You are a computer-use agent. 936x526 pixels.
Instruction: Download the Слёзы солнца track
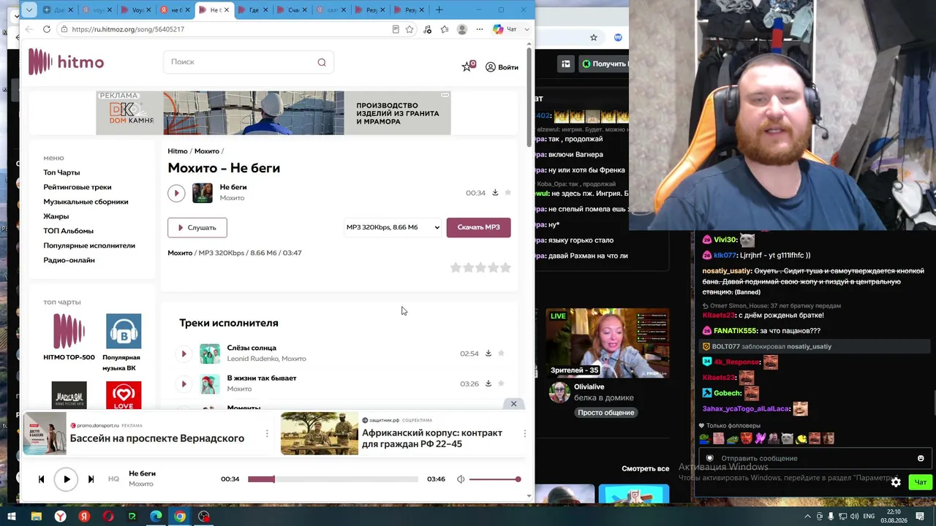pos(488,354)
